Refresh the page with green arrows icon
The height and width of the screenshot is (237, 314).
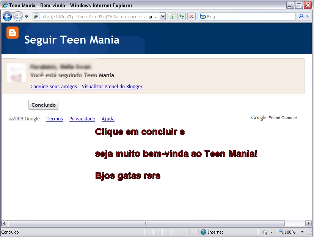[x=182, y=16]
